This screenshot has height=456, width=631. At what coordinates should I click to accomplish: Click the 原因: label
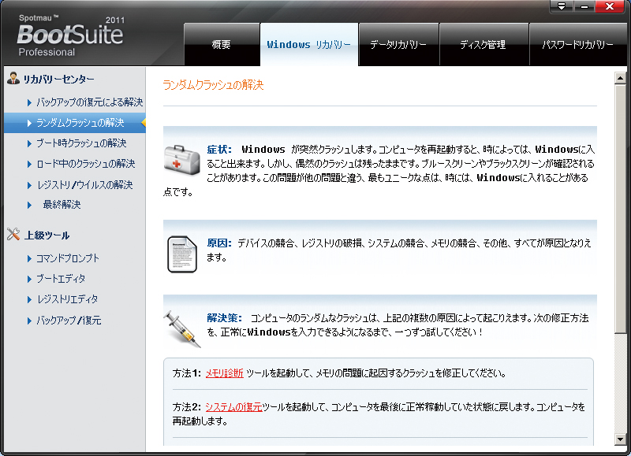coord(219,243)
